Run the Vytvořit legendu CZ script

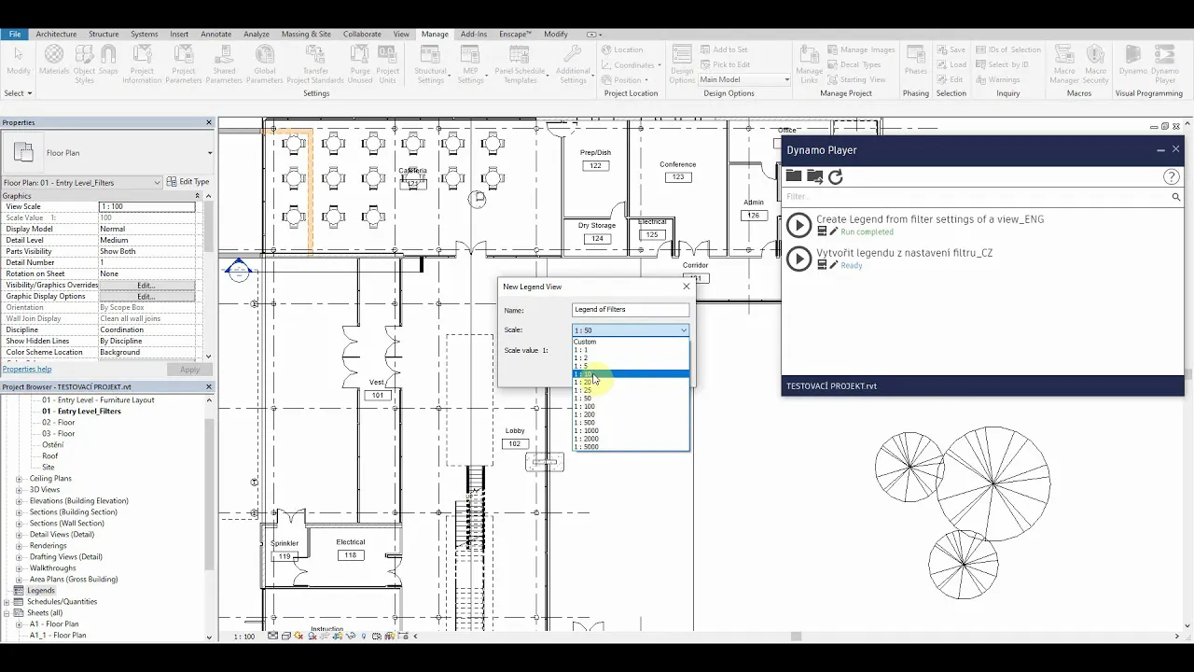798,258
